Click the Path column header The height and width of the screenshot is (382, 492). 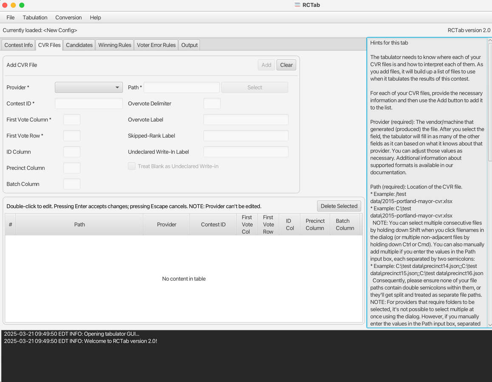pos(79,225)
